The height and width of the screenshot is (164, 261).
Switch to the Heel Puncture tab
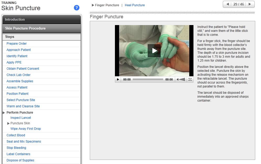[x=135, y=5]
